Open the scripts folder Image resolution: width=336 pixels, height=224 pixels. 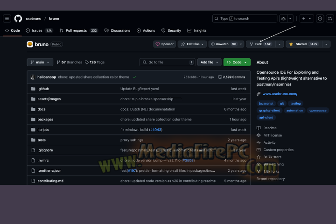[x=43, y=130]
